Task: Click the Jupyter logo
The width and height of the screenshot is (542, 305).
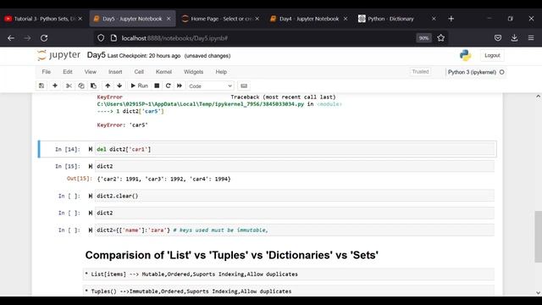Action: (58, 55)
